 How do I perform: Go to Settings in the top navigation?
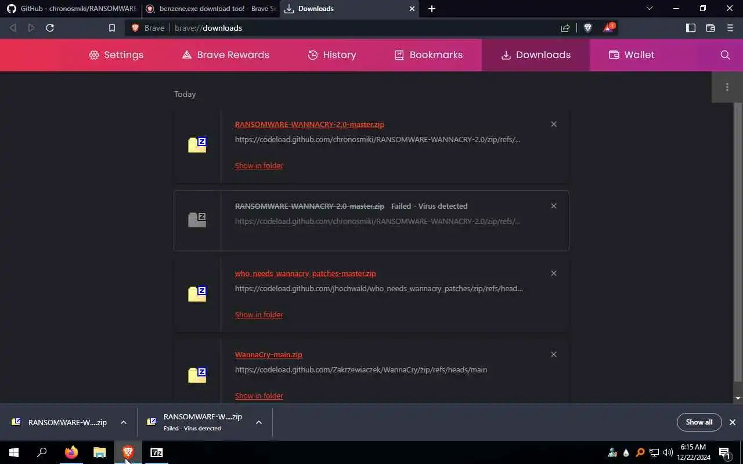click(x=116, y=55)
